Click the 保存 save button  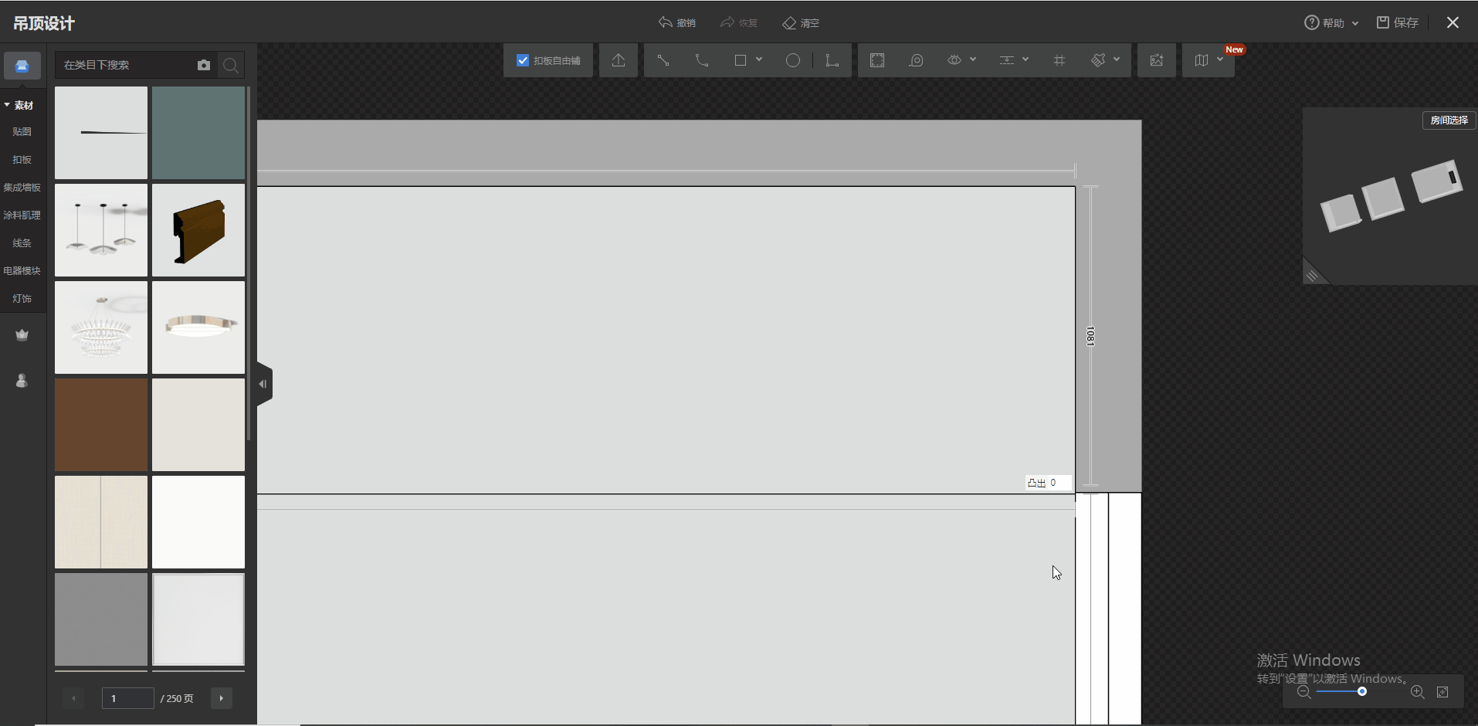click(x=1398, y=23)
